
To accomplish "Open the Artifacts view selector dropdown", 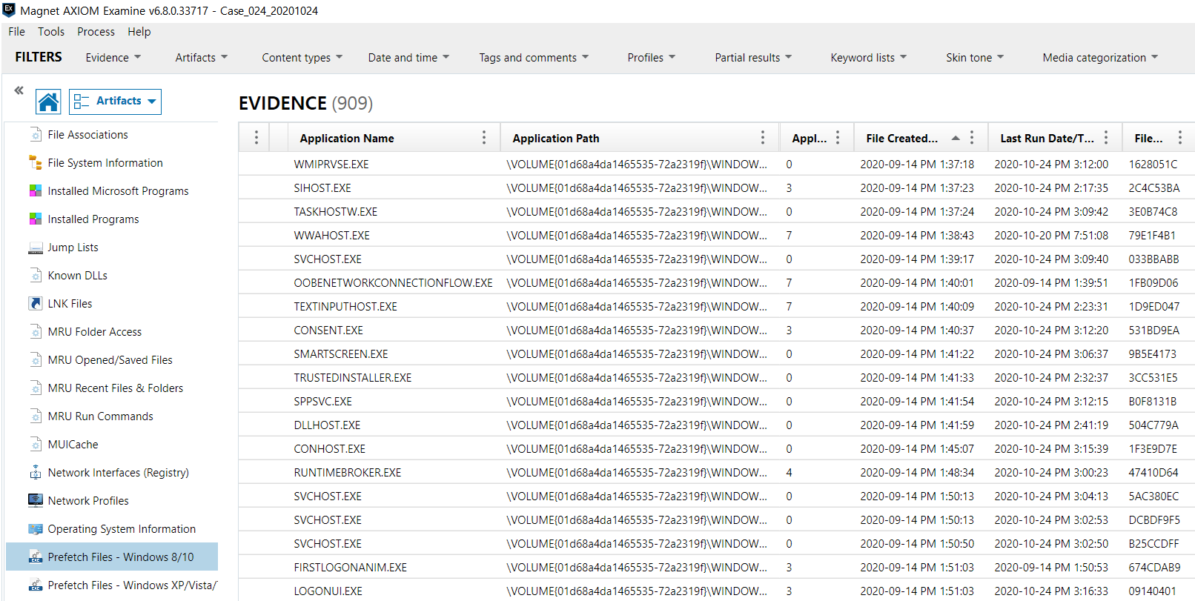I will click(115, 102).
